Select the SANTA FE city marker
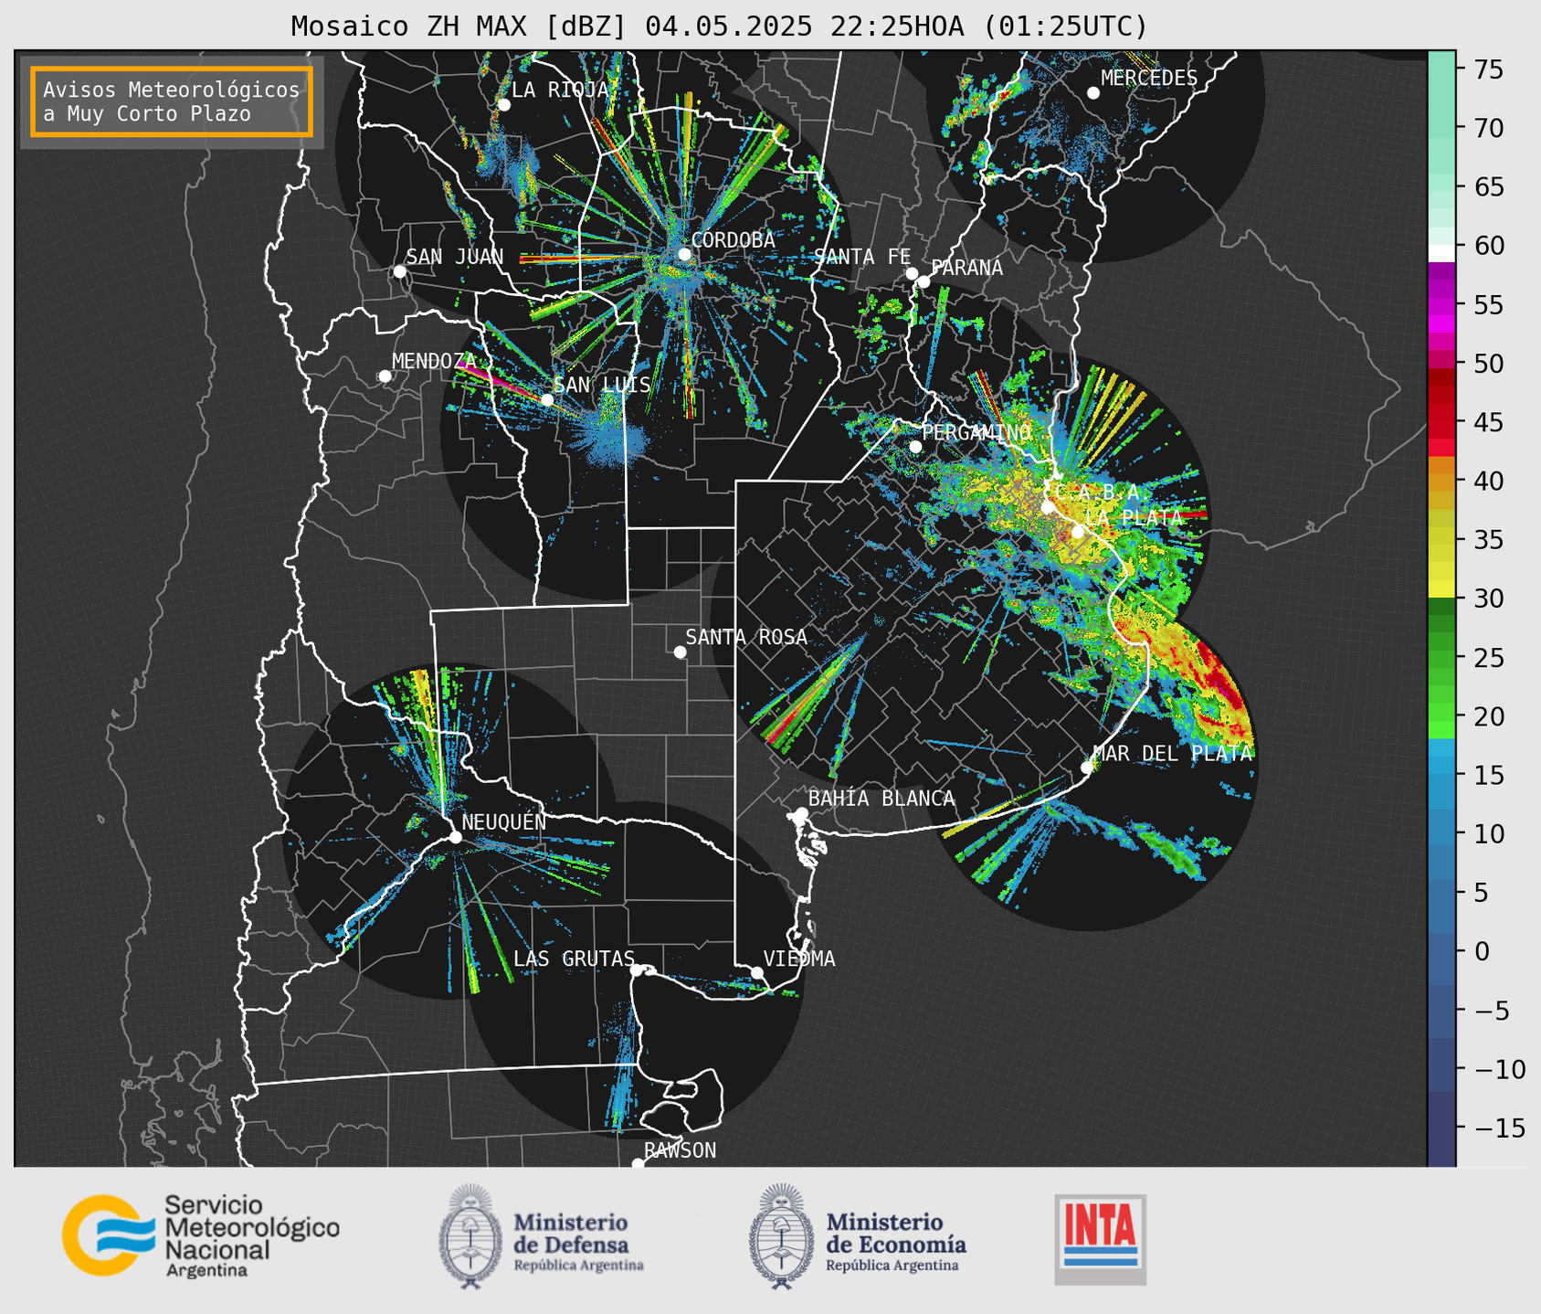Image resolution: width=1541 pixels, height=1314 pixels. [x=912, y=273]
